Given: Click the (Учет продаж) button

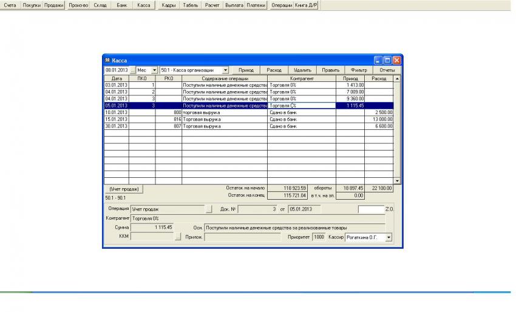Looking at the screenshot, I should [124, 189].
